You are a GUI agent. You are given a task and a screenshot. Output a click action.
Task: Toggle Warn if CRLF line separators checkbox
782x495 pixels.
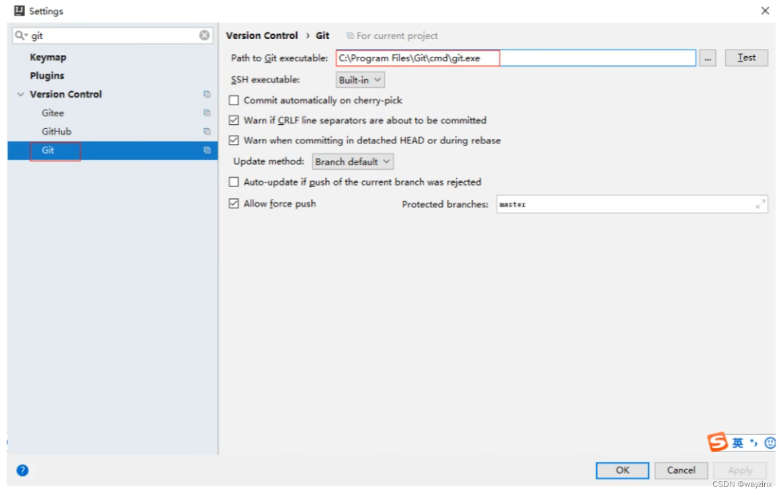coord(233,120)
